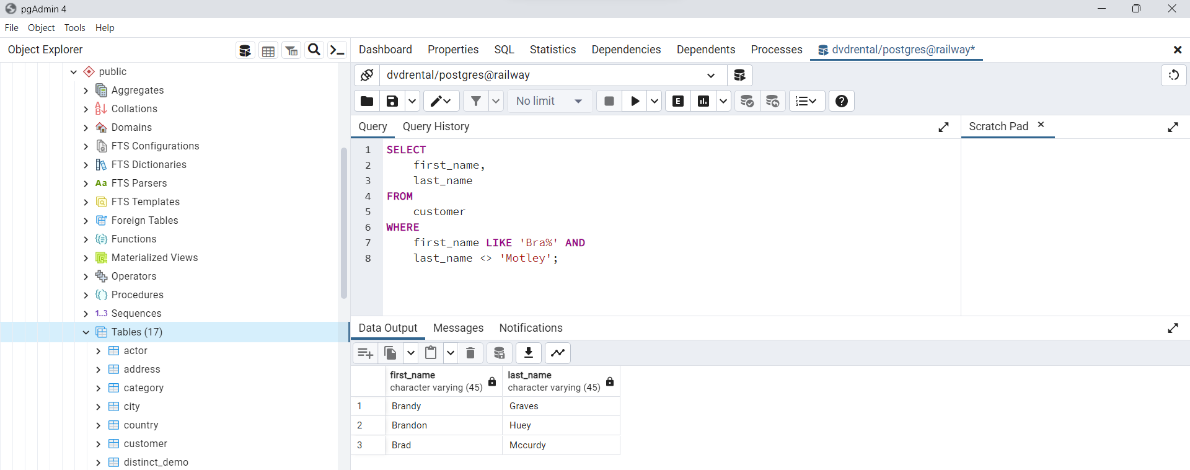
Task: Launch the PSQL Tool terminal icon
Action: point(337,50)
